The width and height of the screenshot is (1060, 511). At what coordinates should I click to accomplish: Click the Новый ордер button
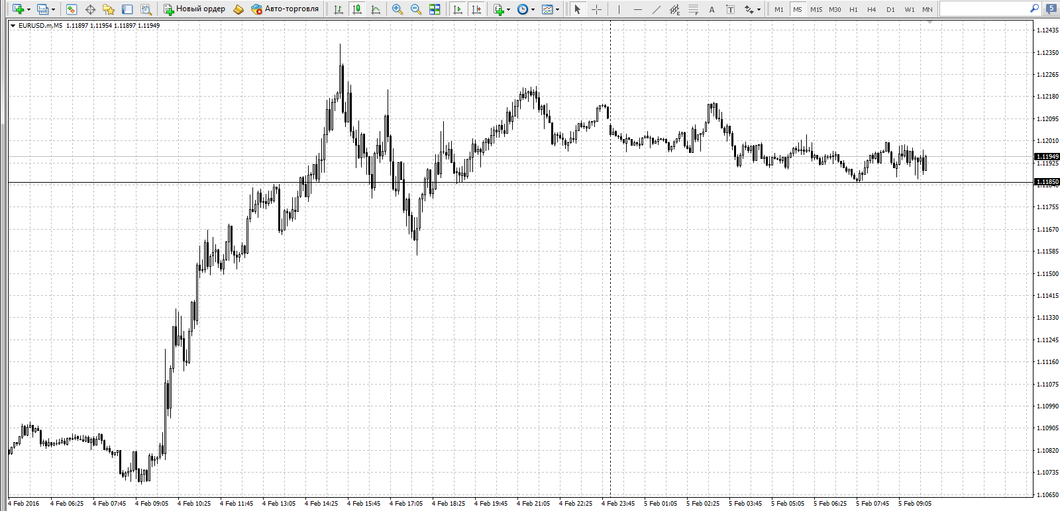tap(195, 9)
